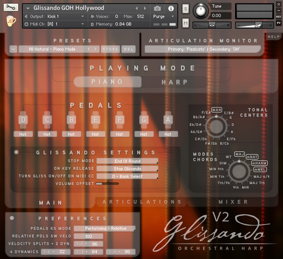Go to previous instrument with left arrow
This screenshot has width=283, height=259.
(x=137, y=9)
